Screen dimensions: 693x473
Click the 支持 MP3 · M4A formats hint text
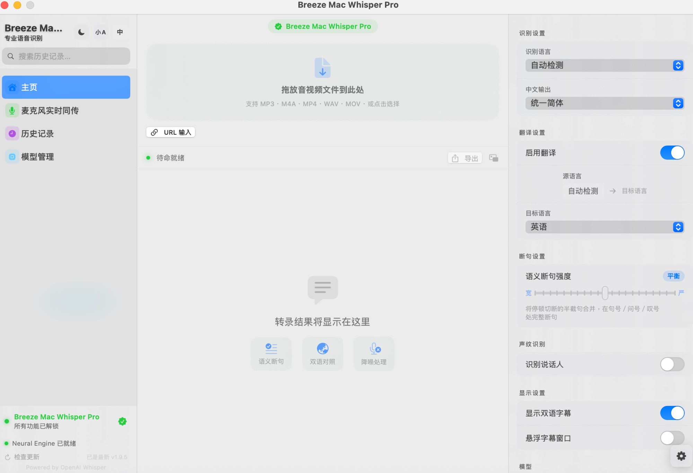(x=323, y=104)
